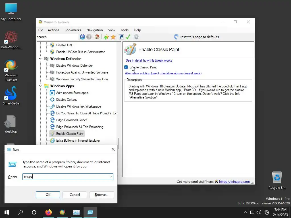Viewport: 291px width, 218px height.
Task: Open the Alternative solution link
Action: coord(163,73)
